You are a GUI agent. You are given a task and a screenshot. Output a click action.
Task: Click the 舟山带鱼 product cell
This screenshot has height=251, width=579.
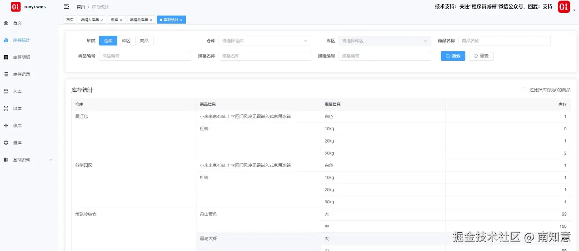[x=259, y=220]
